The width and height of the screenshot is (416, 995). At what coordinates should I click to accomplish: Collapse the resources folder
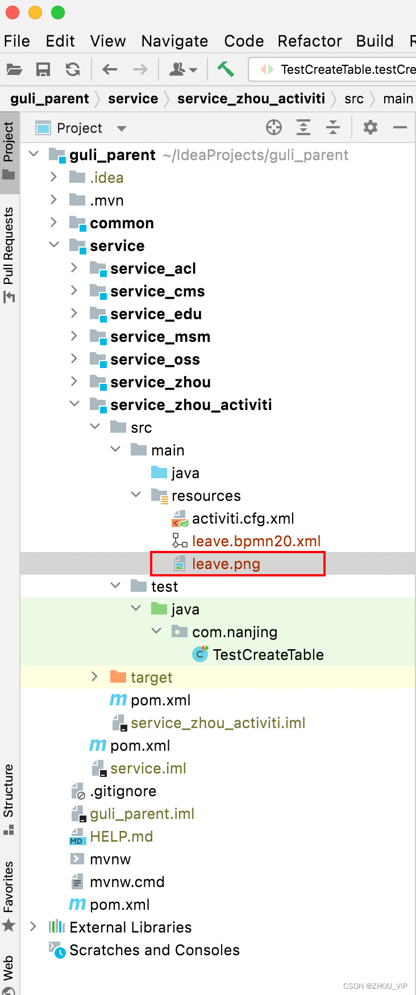[136, 495]
